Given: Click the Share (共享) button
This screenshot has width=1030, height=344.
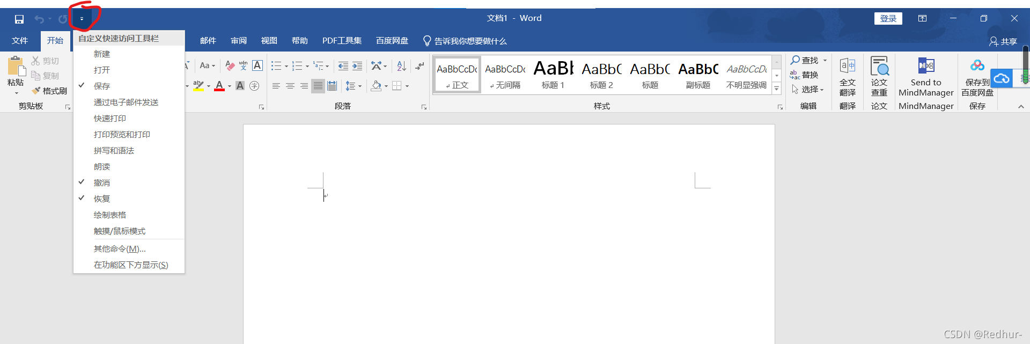Looking at the screenshot, I should (x=1003, y=41).
